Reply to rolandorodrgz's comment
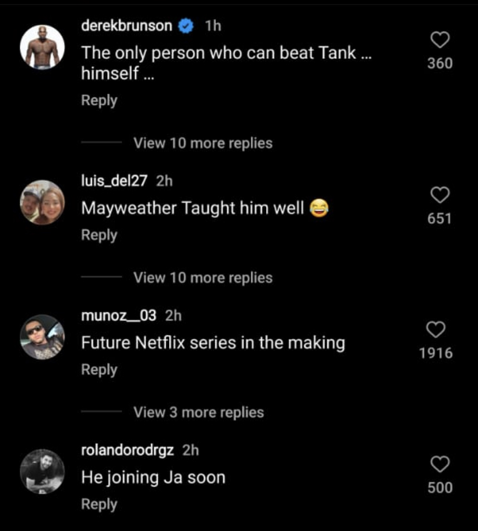The height and width of the screenshot is (531, 478). tap(99, 504)
